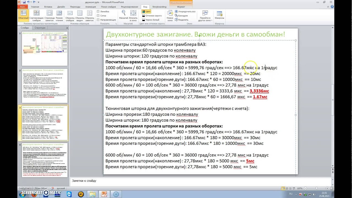The width and height of the screenshot is (352, 198).
Task: Open quick access toolbar customize dropdown
Action: coord(38,2)
